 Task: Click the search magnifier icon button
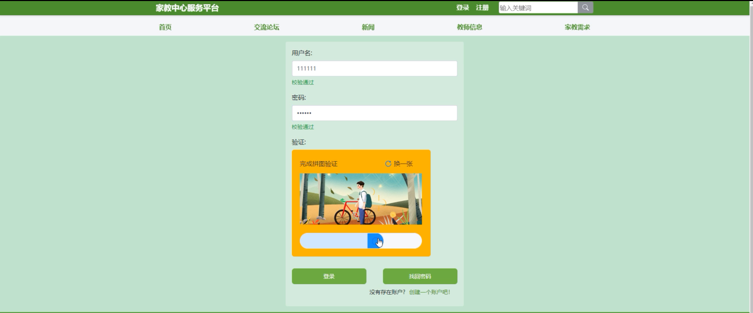point(586,7)
